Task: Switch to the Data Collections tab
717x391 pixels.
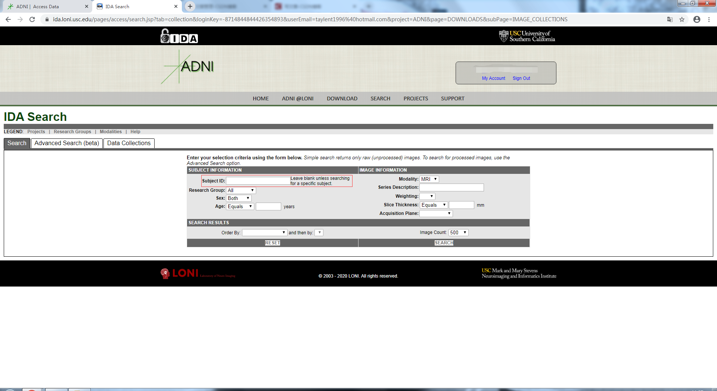Action: tap(128, 143)
